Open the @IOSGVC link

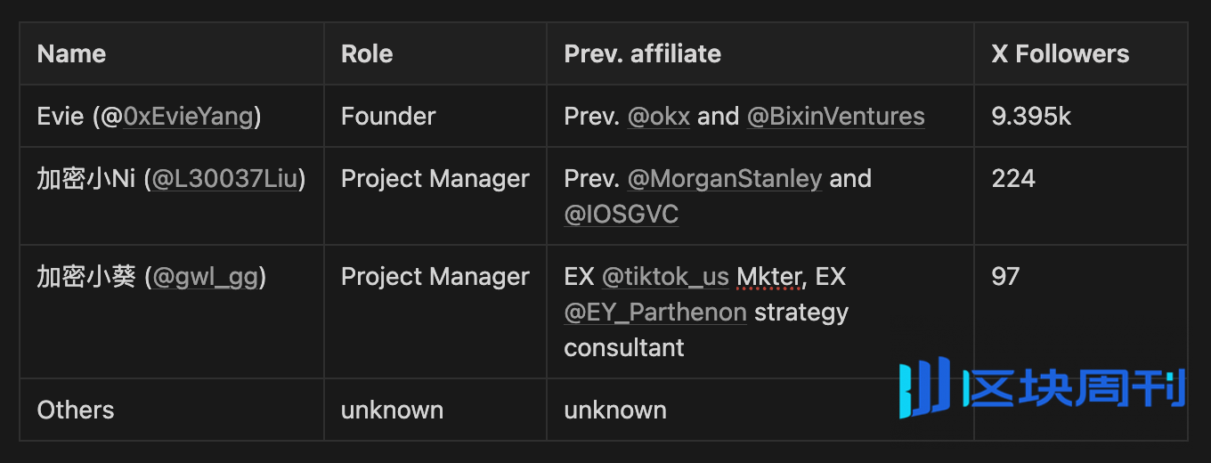point(622,215)
